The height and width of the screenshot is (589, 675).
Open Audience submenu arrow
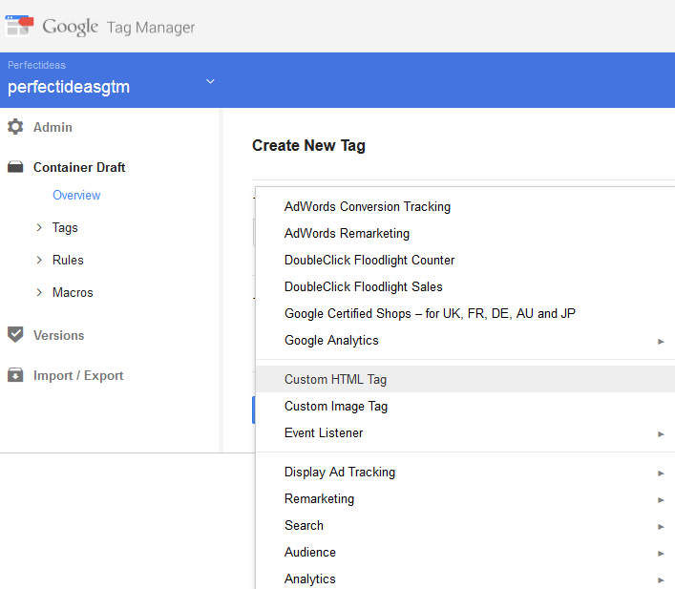[x=661, y=554]
